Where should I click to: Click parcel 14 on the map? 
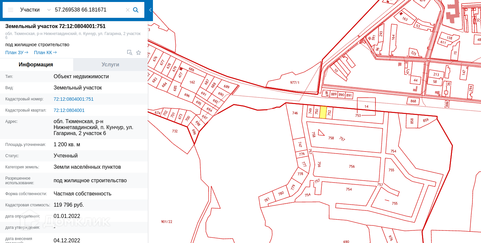366,106
